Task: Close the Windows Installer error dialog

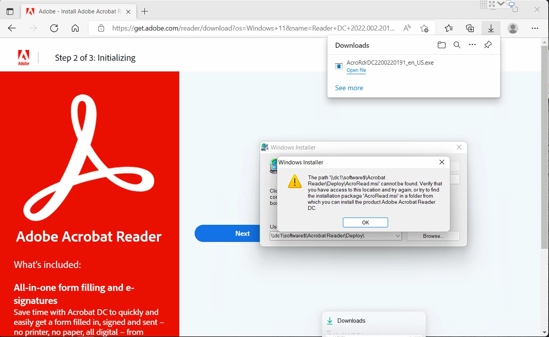Action: click(x=442, y=162)
